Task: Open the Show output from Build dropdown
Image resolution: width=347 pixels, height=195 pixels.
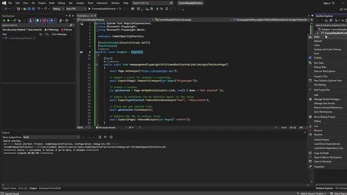Action: coord(52,137)
